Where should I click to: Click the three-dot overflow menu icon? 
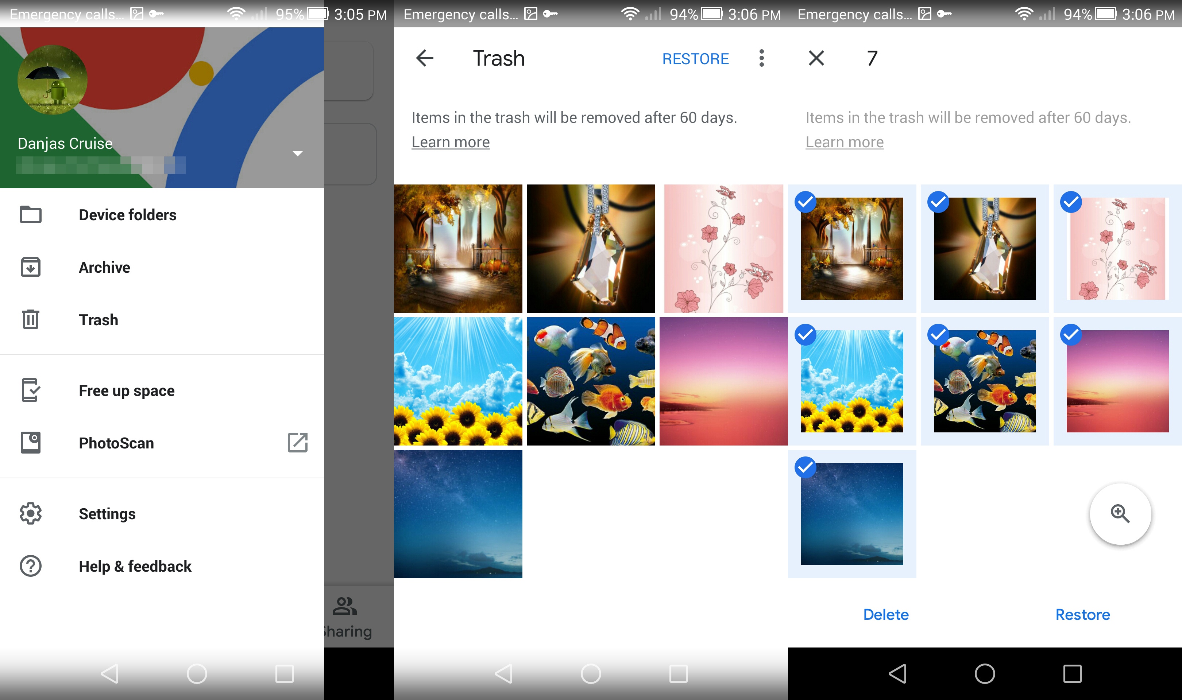pos(760,58)
